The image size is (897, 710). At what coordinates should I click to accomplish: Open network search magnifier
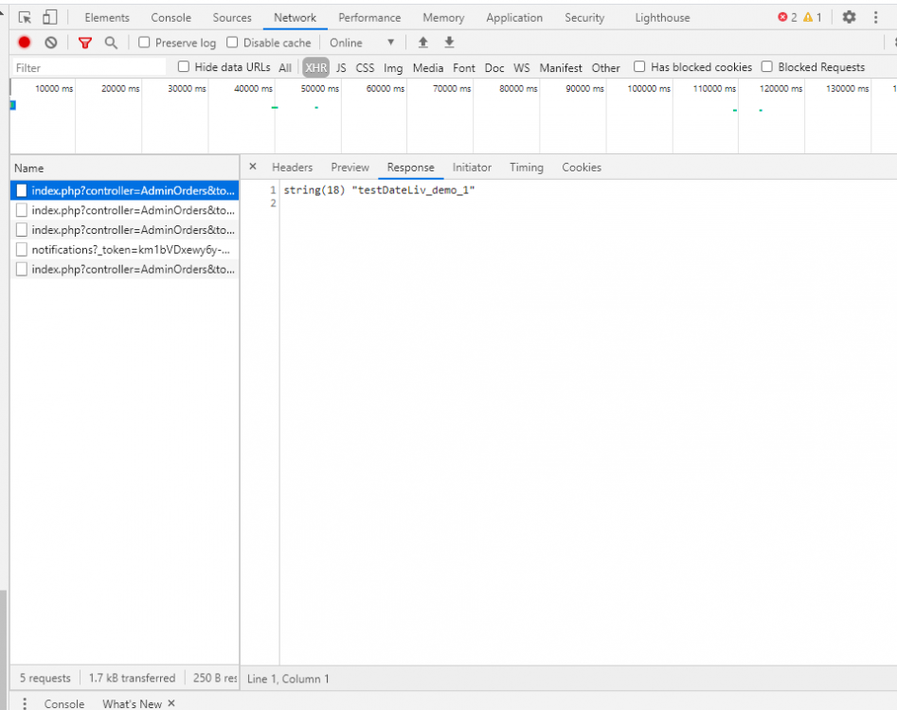coord(111,43)
